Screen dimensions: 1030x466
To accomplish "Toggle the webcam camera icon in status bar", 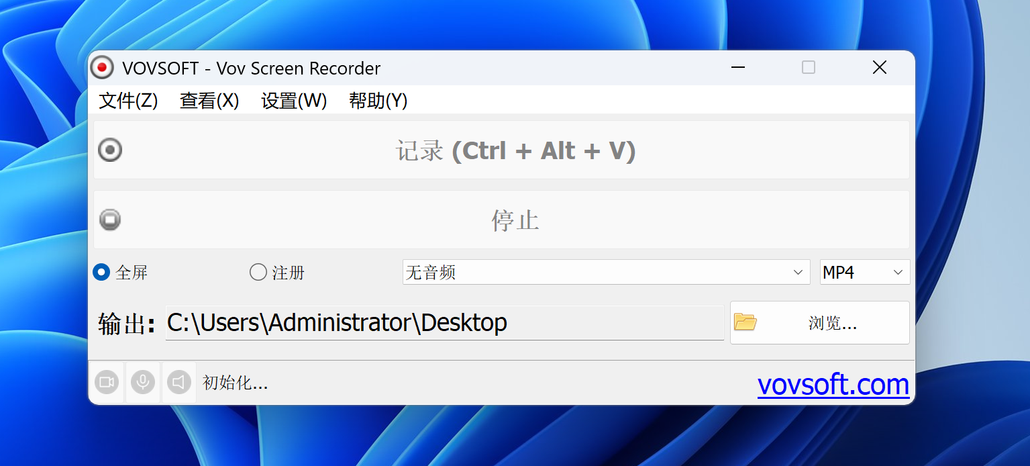I will pos(106,383).
